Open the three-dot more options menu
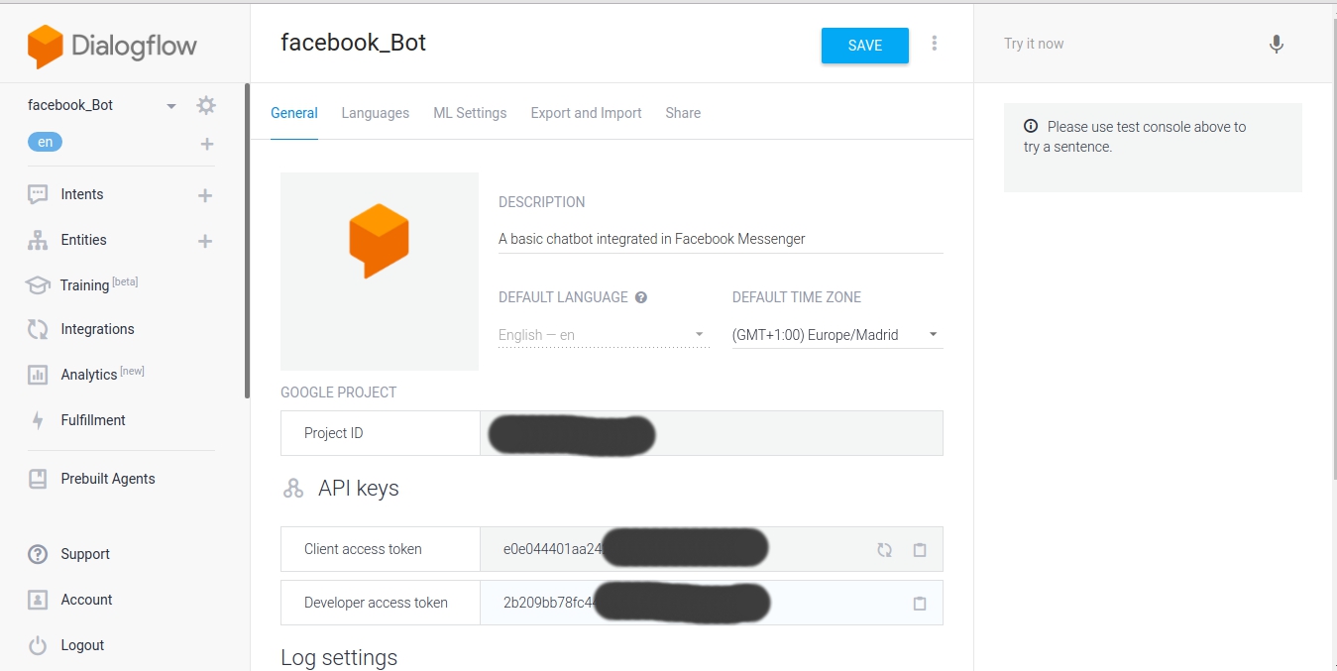Image resolution: width=1337 pixels, height=671 pixels. [935, 44]
